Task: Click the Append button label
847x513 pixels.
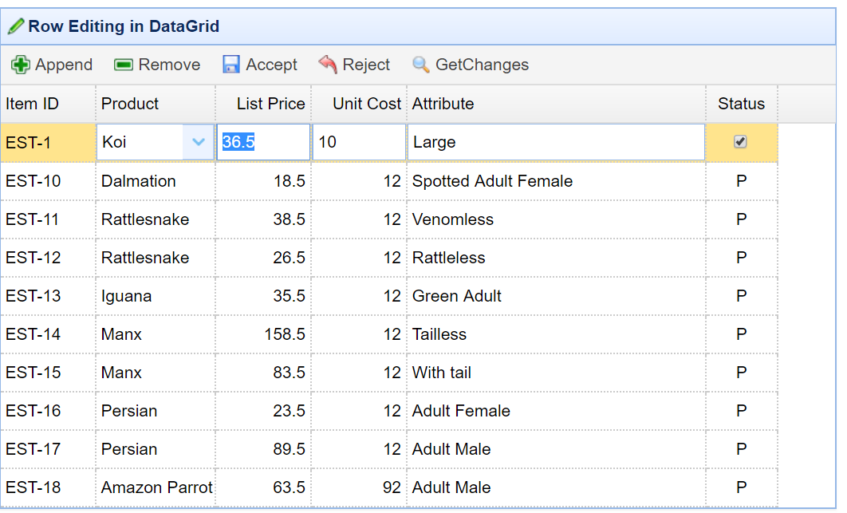Action: 64,65
